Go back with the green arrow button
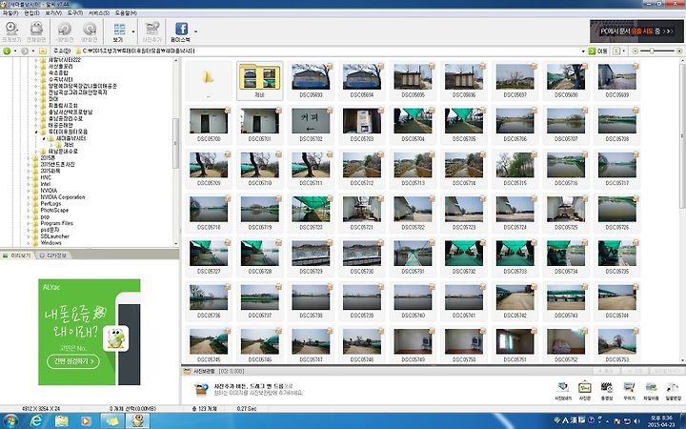The width and height of the screenshot is (686, 429). pyautogui.click(x=7, y=51)
